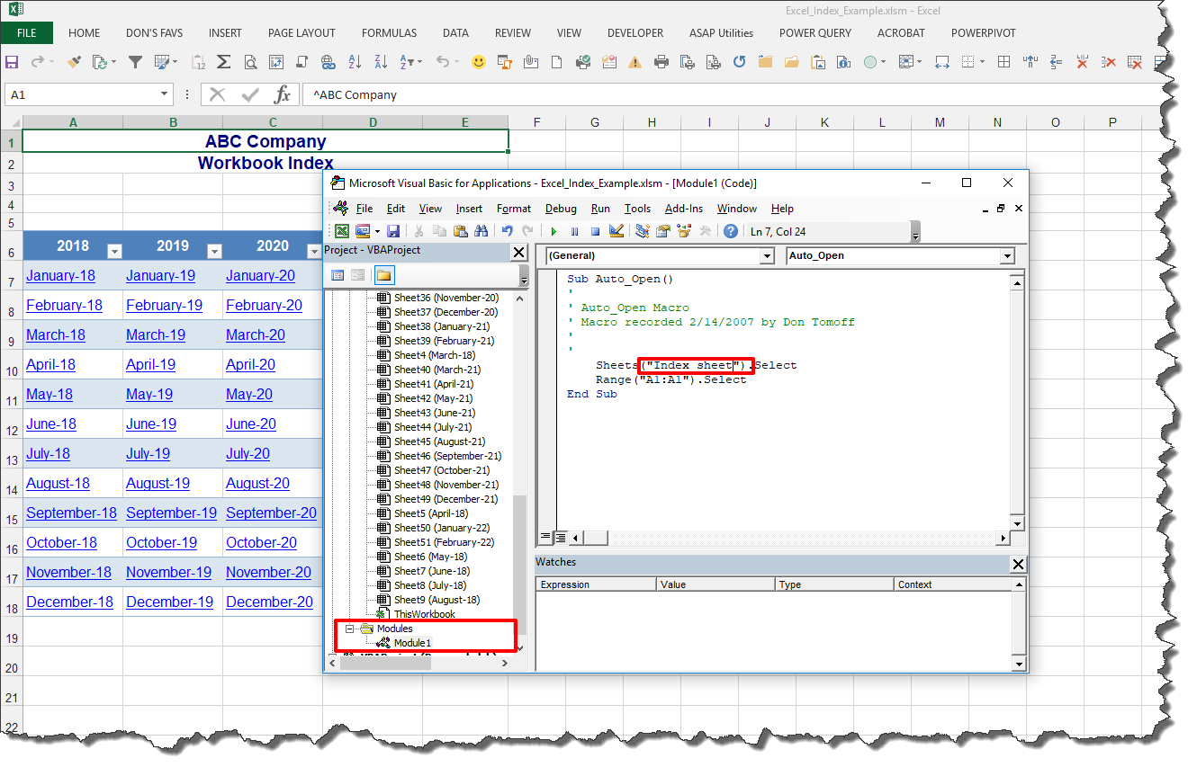Click the AutoSum icon in the Quick Access Toolbar

point(223,61)
